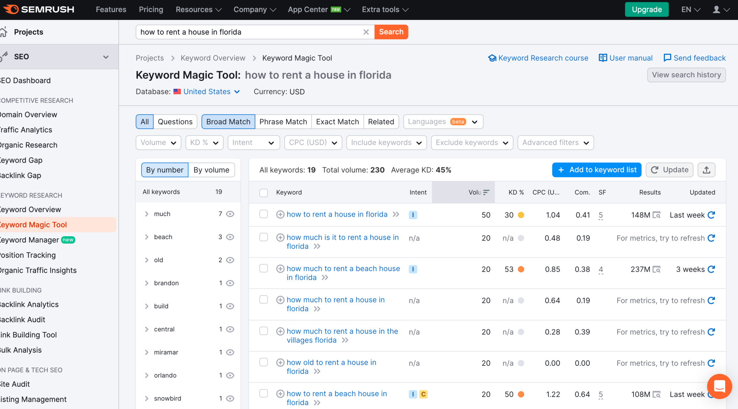Click Add to keyword list button

tap(597, 170)
